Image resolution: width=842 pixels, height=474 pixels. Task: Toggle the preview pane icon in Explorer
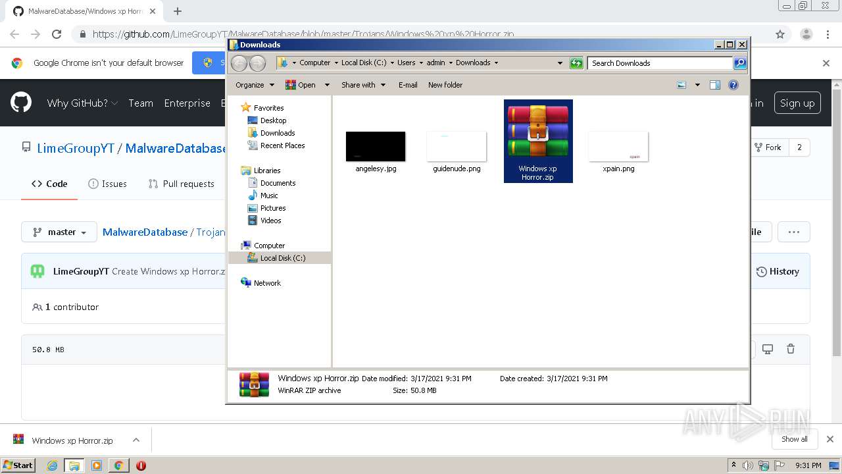click(715, 85)
